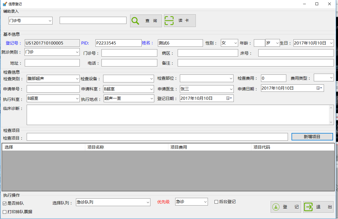Open the 执行地点 dropdown showing 超声一室

click(x=152, y=98)
